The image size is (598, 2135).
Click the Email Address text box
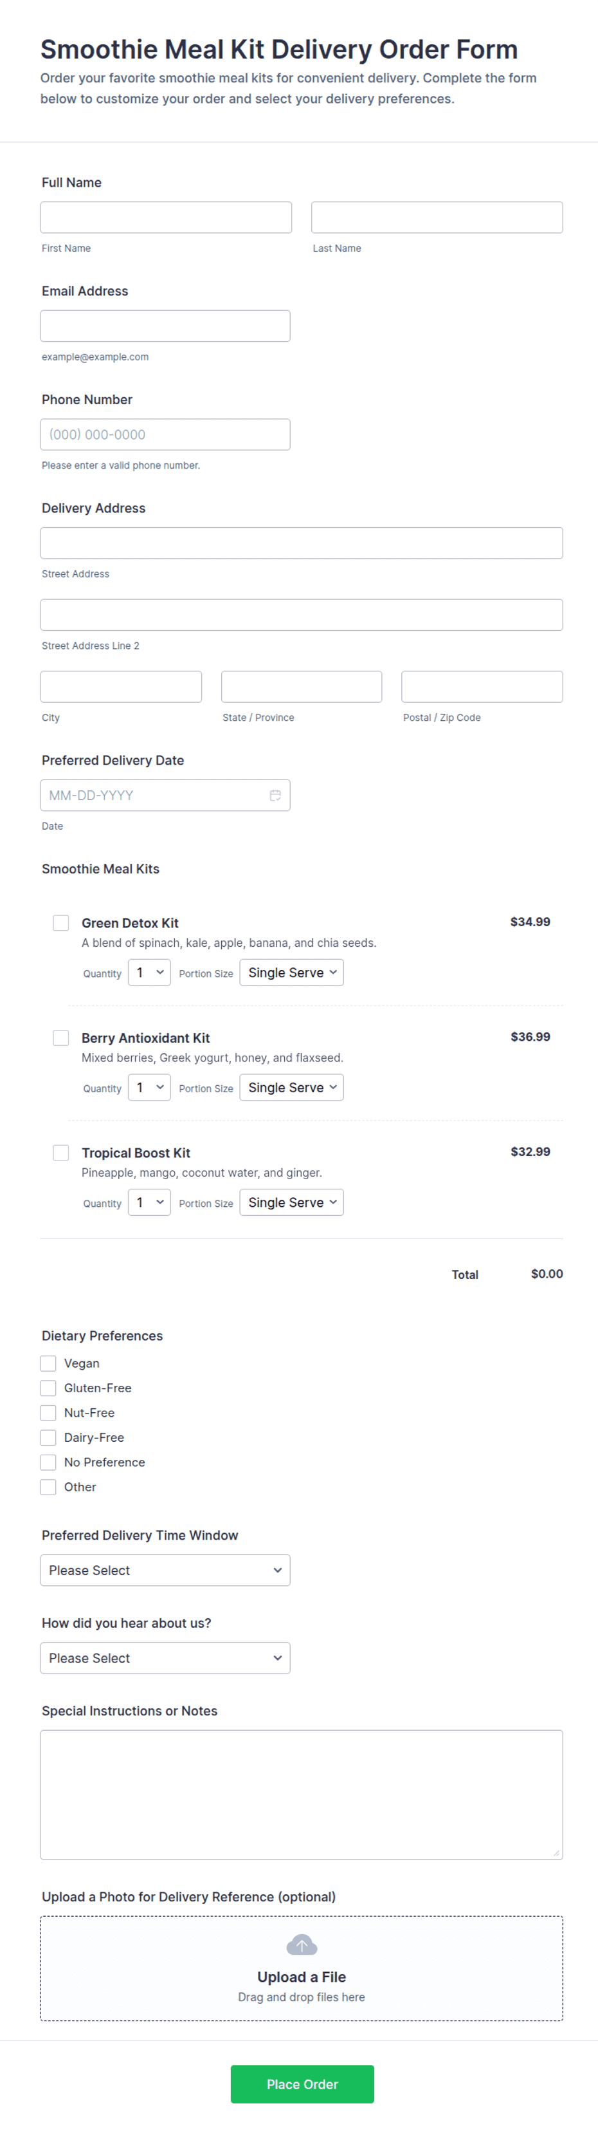[166, 326]
